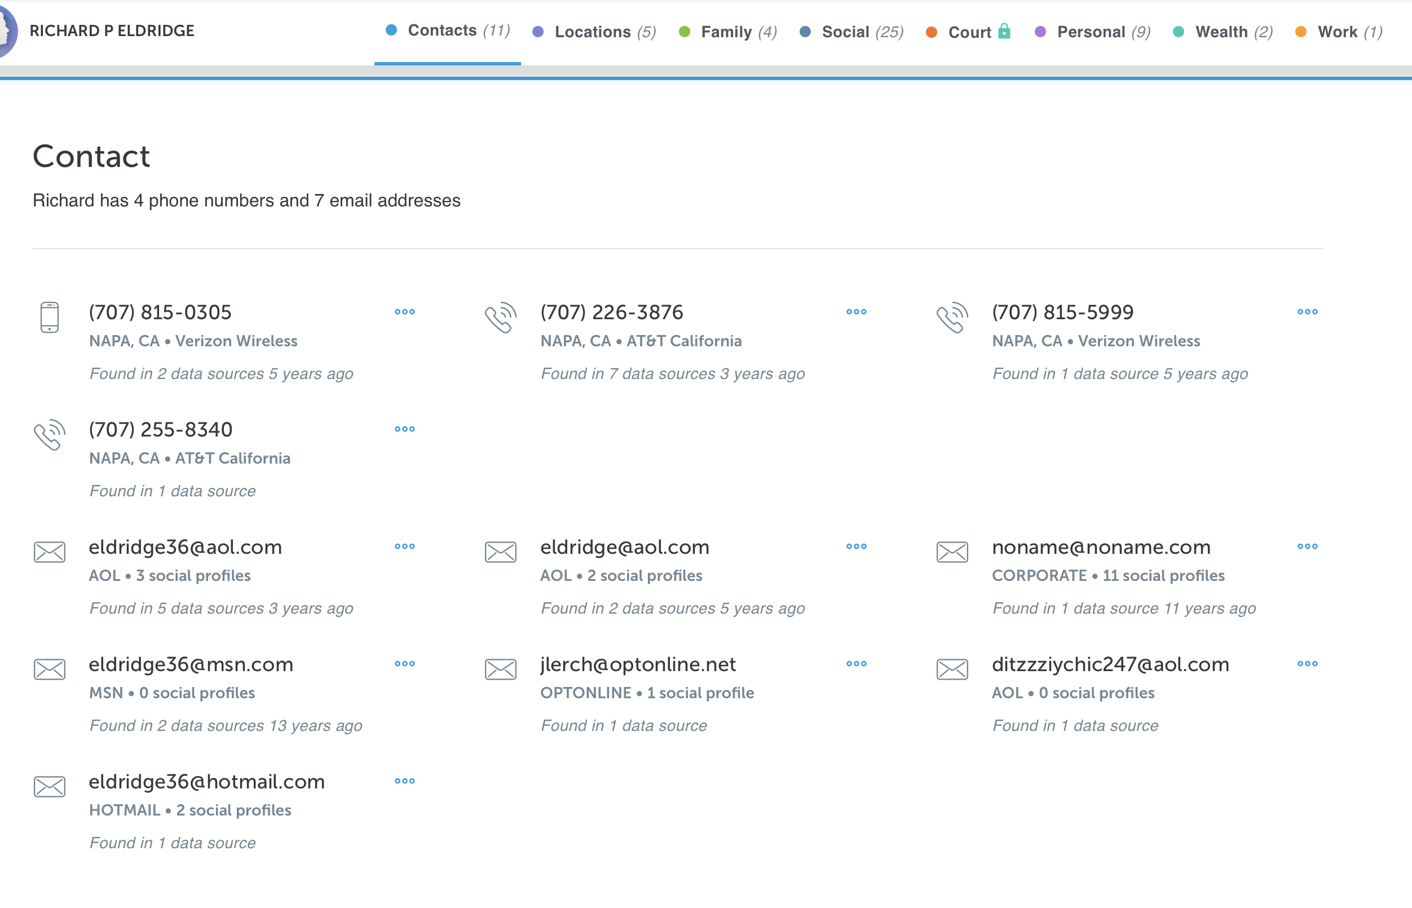The height and width of the screenshot is (908, 1412).
Task: Click phone number (707) 255-8340
Action: click(x=161, y=429)
